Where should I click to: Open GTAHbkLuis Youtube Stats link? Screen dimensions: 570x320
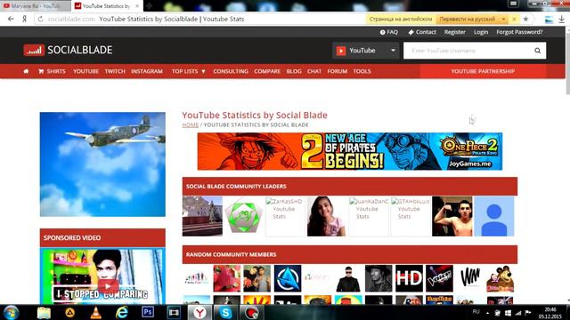pyautogui.click(x=410, y=216)
